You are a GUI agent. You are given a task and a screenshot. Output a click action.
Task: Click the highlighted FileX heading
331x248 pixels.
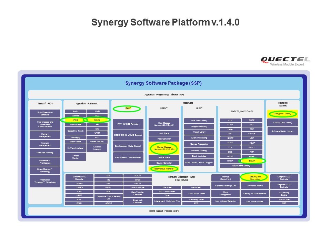click(x=128, y=108)
